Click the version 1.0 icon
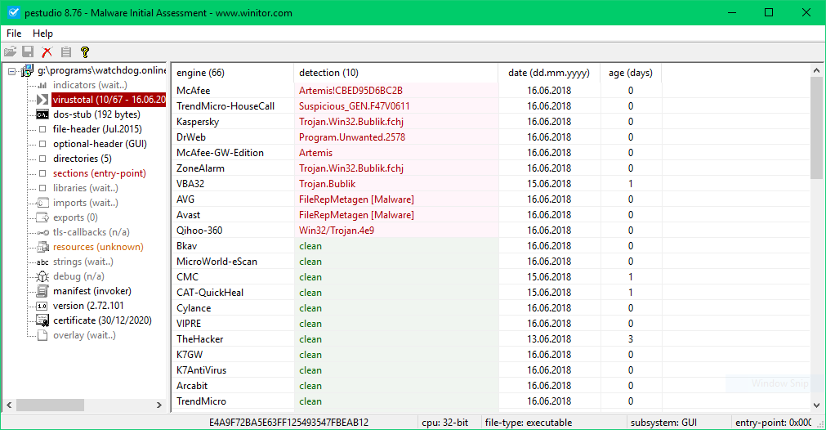The height and width of the screenshot is (430, 826). (x=42, y=306)
